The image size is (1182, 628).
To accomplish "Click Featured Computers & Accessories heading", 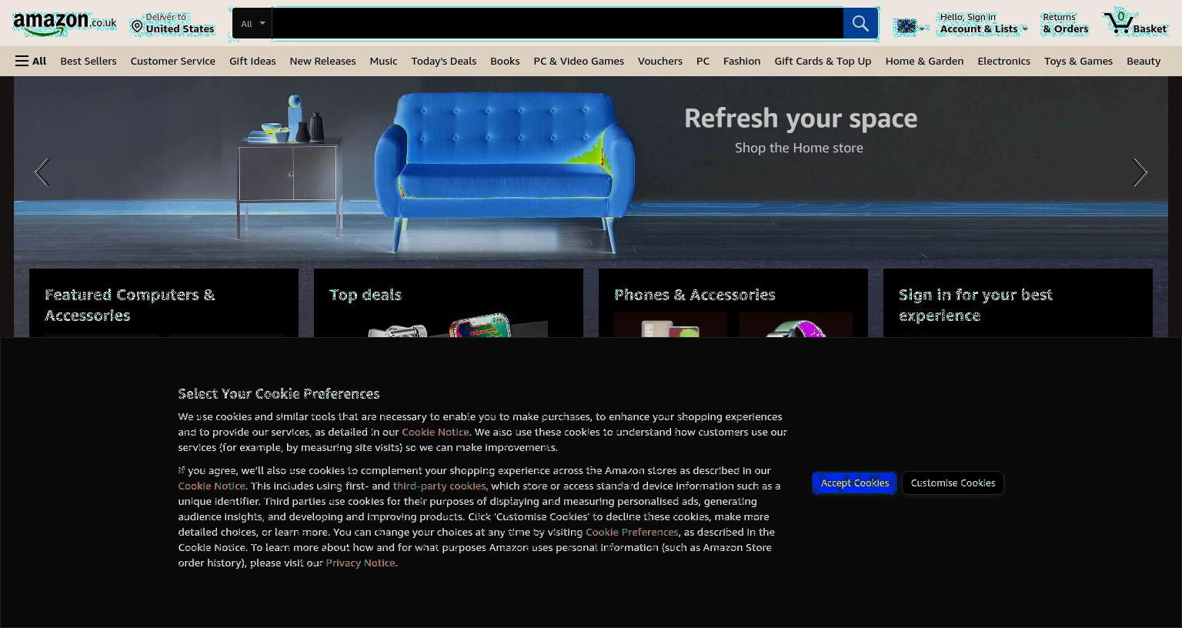I will (x=130, y=305).
